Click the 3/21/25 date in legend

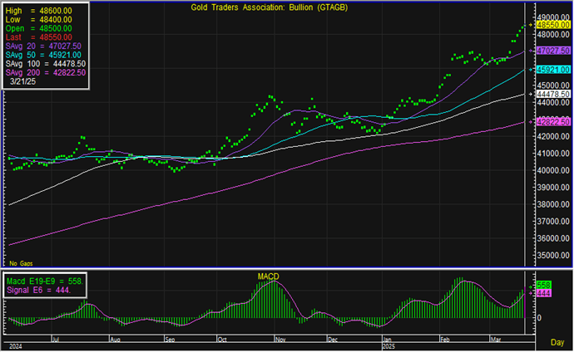pos(22,82)
